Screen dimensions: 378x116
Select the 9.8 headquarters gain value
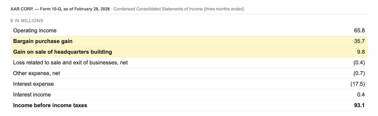[x=361, y=52]
